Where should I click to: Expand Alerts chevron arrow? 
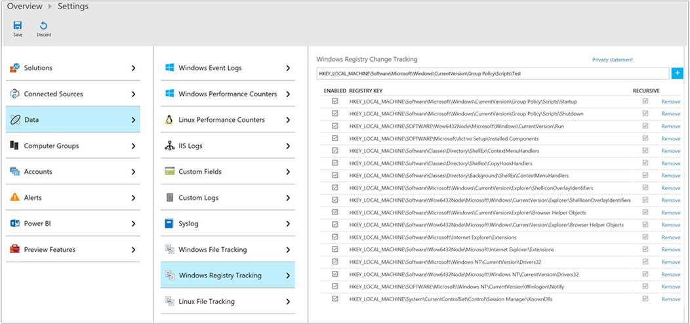(133, 197)
